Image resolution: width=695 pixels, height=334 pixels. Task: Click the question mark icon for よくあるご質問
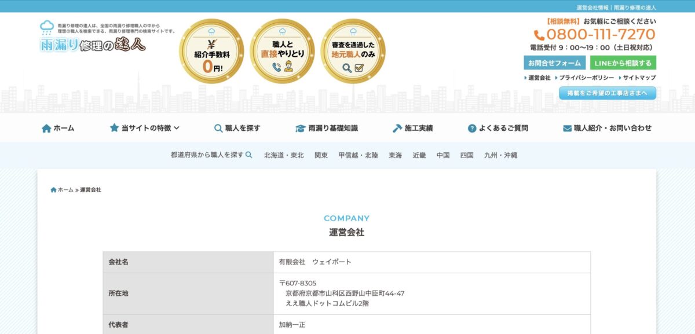472,129
